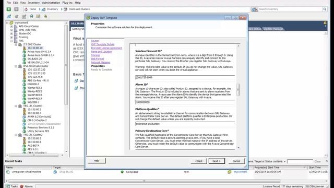Collapse the 2.5 GHZ Cluster node
The height and width of the screenshot is (188, 334).
[x=16, y=44]
